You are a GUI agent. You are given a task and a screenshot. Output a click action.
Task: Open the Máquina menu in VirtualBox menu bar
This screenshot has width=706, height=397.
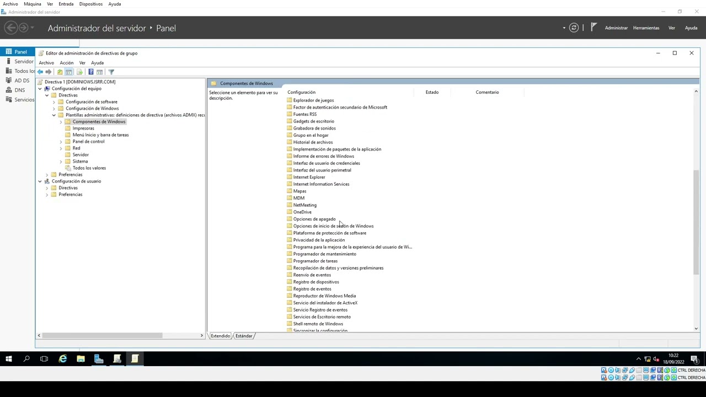pos(33,4)
